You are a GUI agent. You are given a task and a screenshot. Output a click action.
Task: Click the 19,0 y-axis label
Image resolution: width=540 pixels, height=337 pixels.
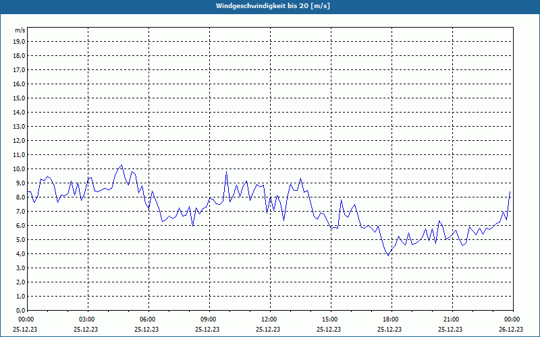(x=20, y=42)
